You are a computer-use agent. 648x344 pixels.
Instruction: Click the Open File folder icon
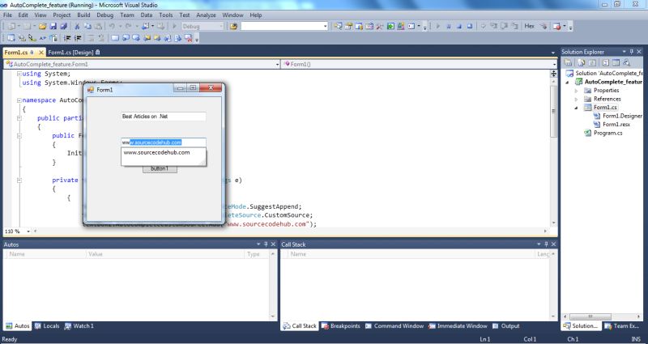tap(43, 26)
